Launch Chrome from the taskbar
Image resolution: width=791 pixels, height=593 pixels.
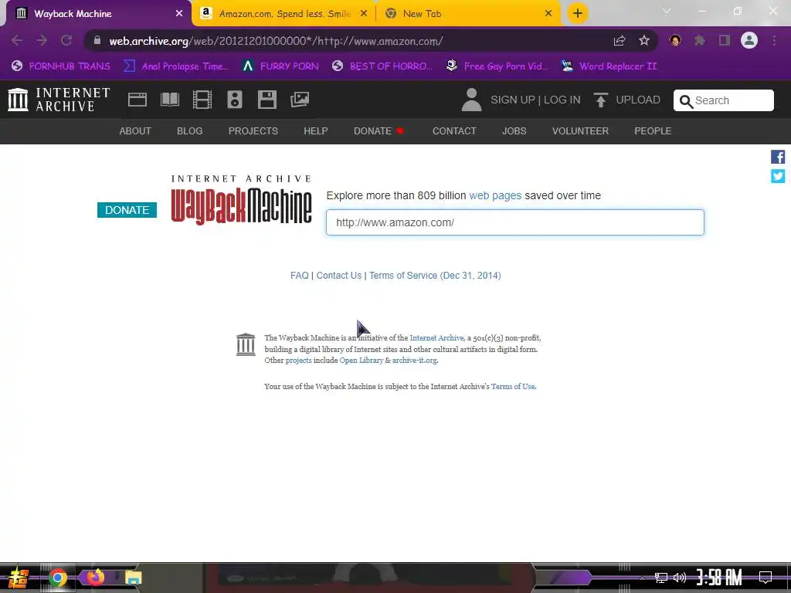click(57, 578)
